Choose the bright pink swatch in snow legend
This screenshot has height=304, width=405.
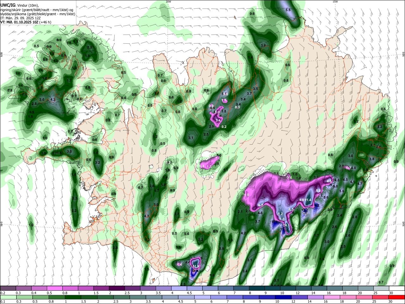click(x=55, y=288)
